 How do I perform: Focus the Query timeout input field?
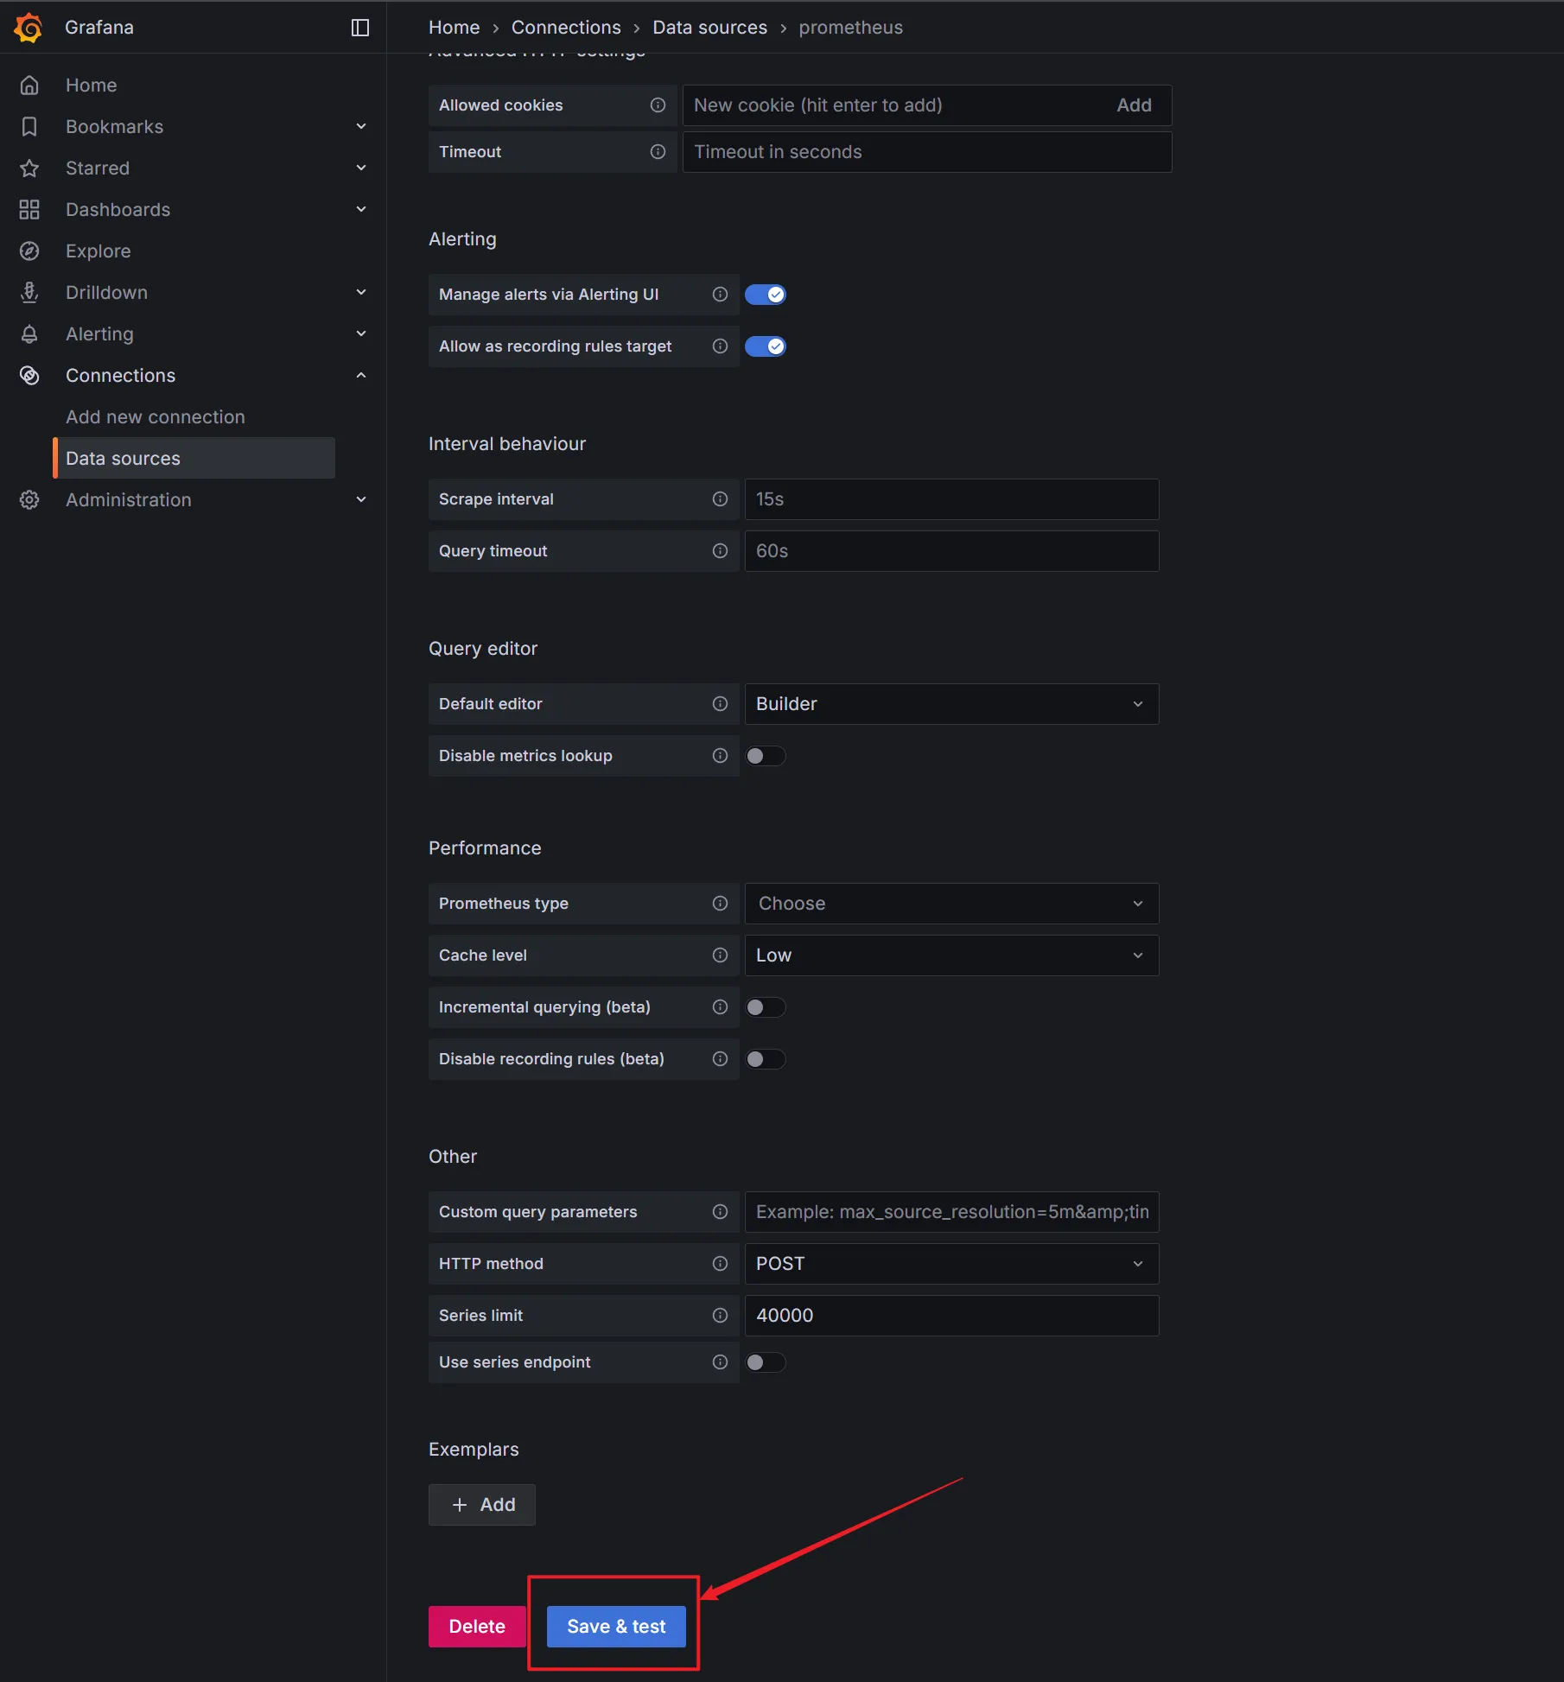pos(950,551)
